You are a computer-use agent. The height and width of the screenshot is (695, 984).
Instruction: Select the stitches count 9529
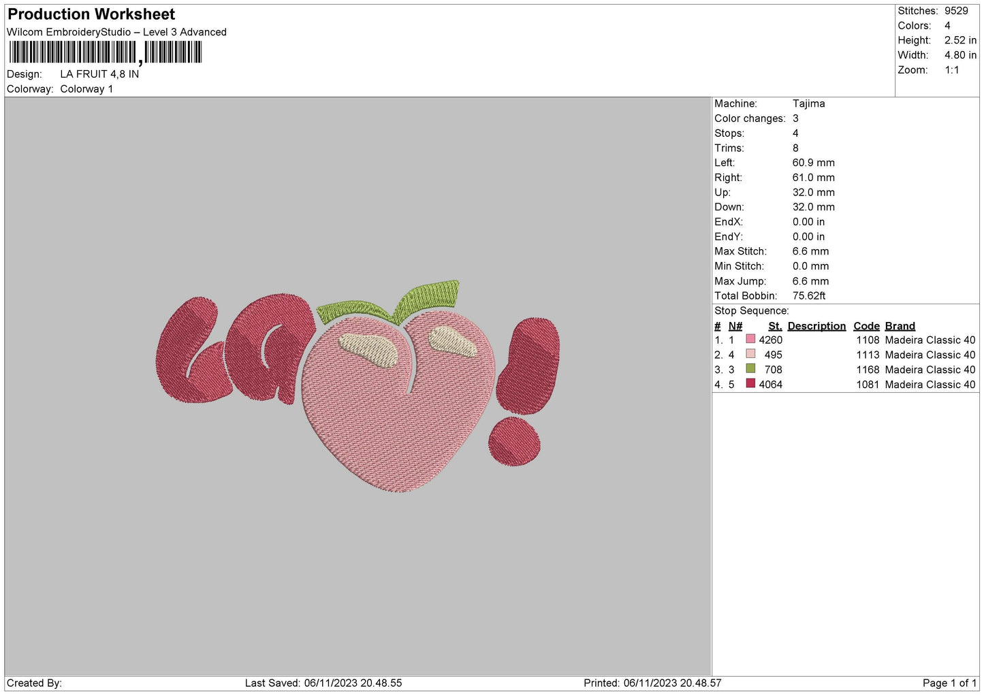(x=956, y=11)
